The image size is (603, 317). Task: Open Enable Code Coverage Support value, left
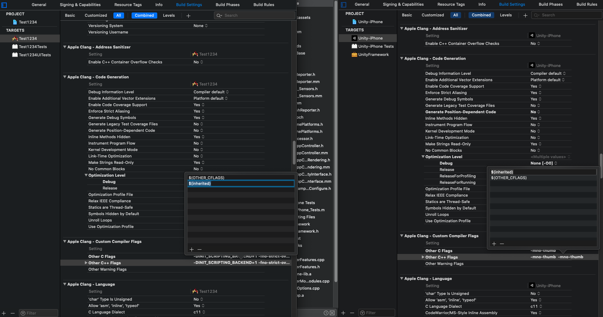coord(199,105)
